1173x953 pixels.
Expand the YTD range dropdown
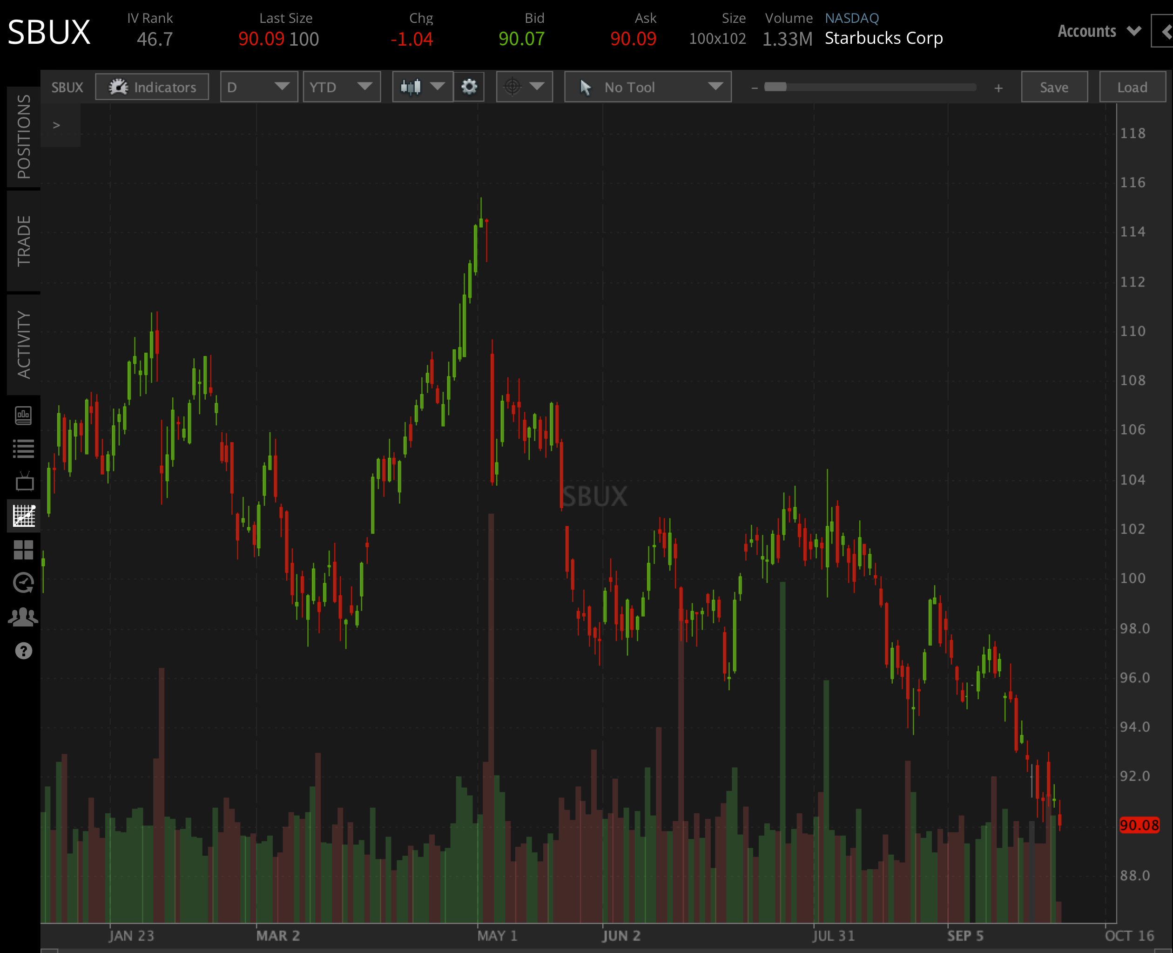click(341, 86)
